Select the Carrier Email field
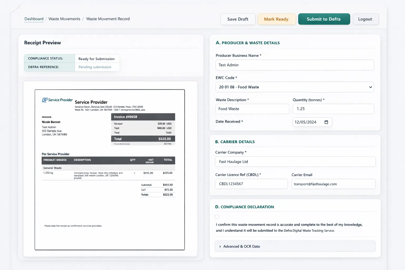The image size is (405, 270). tap(333, 184)
